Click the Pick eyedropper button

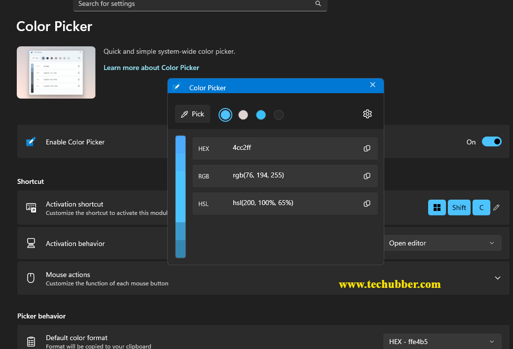[193, 114]
